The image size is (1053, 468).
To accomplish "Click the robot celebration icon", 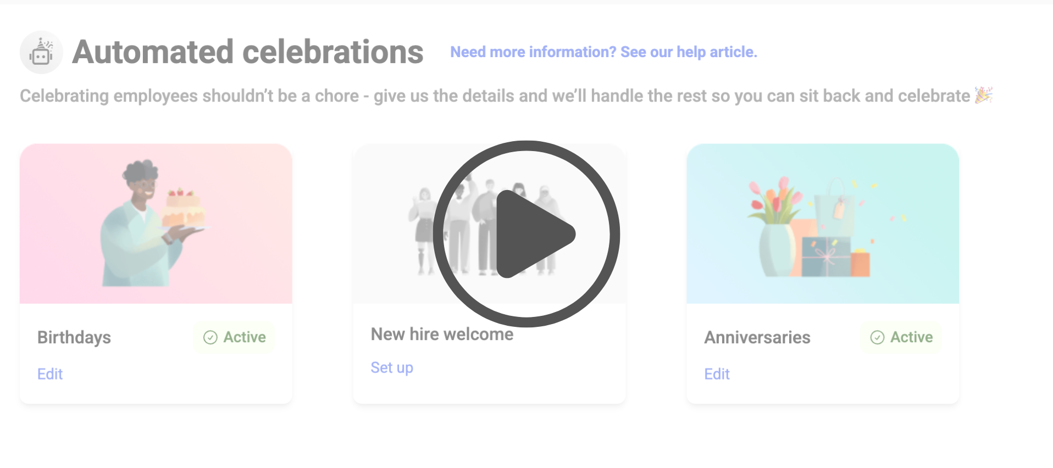I will pos(41,52).
